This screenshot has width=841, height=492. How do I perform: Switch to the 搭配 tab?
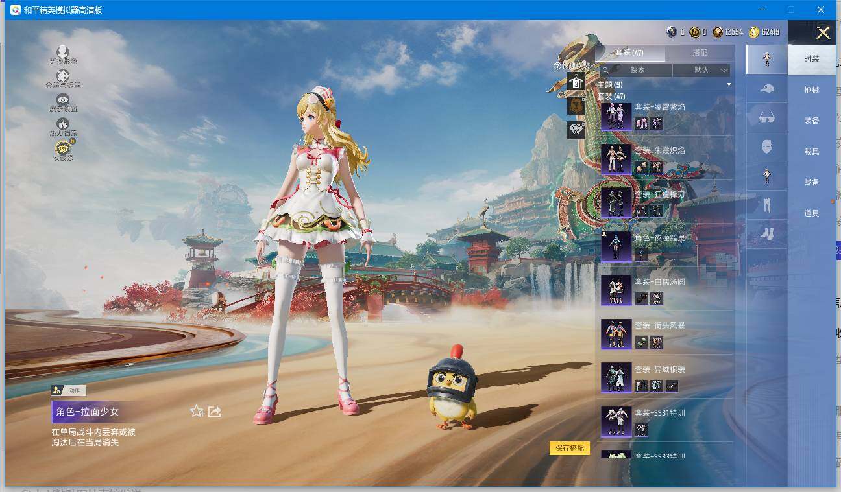pyautogui.click(x=700, y=53)
